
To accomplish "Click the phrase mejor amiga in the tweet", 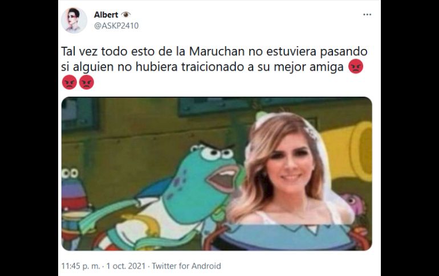I will (308, 67).
